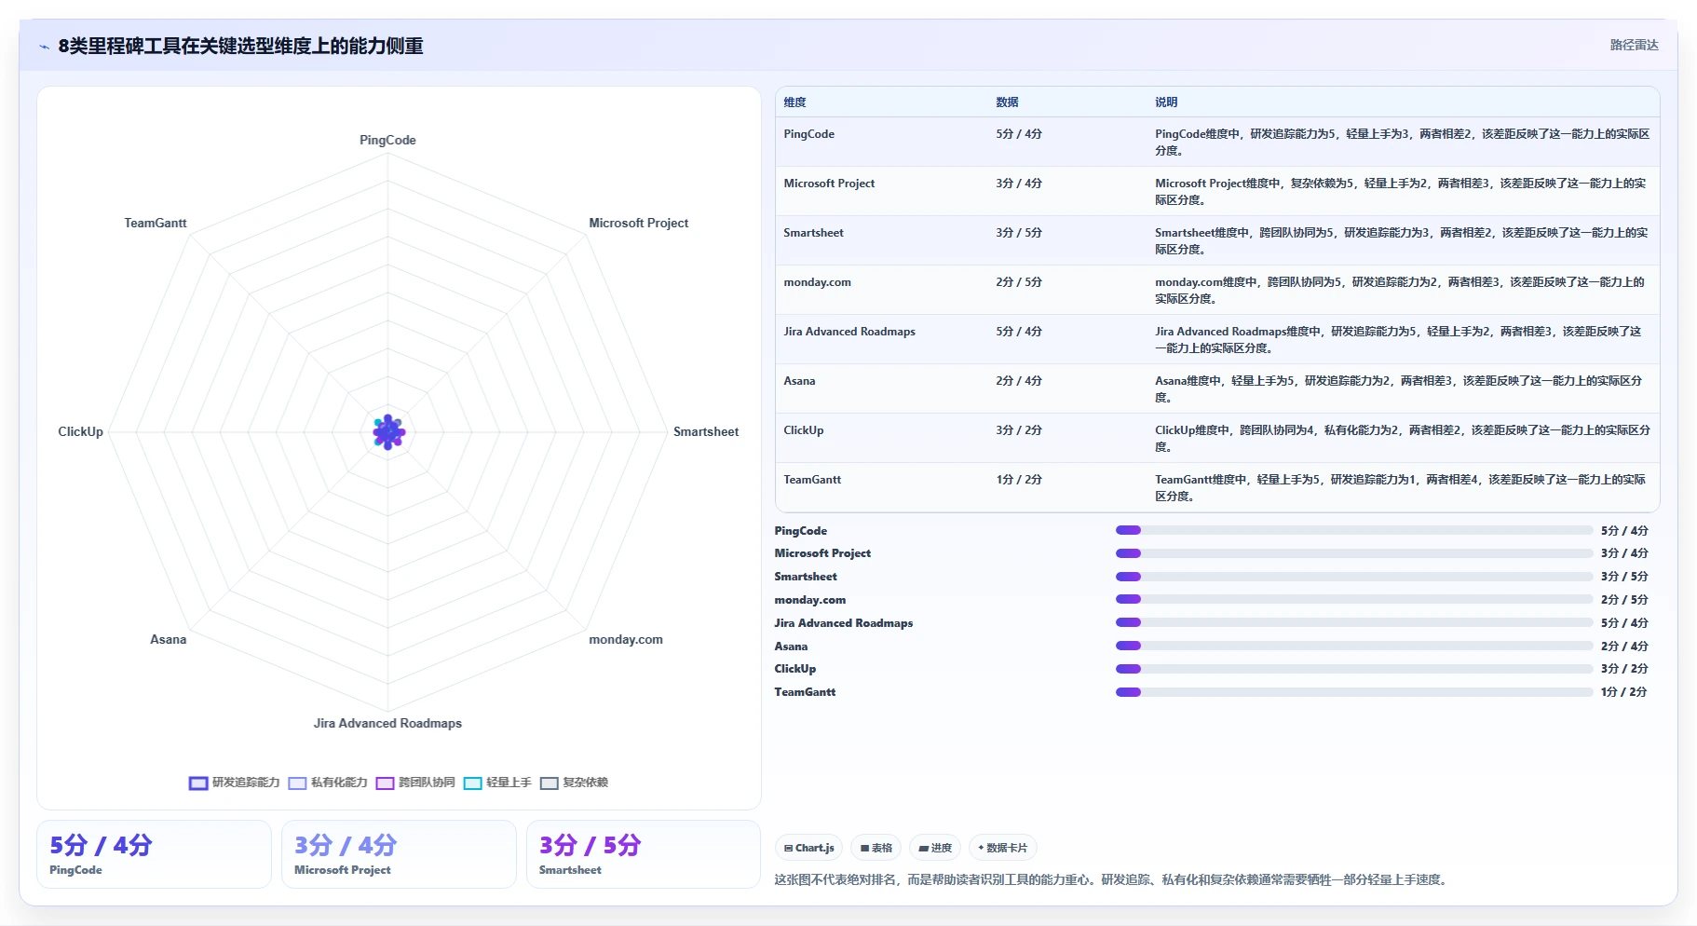Viewport: 1697px width, 926px height.
Task: Click the 维度 column header
Action: pos(794,102)
